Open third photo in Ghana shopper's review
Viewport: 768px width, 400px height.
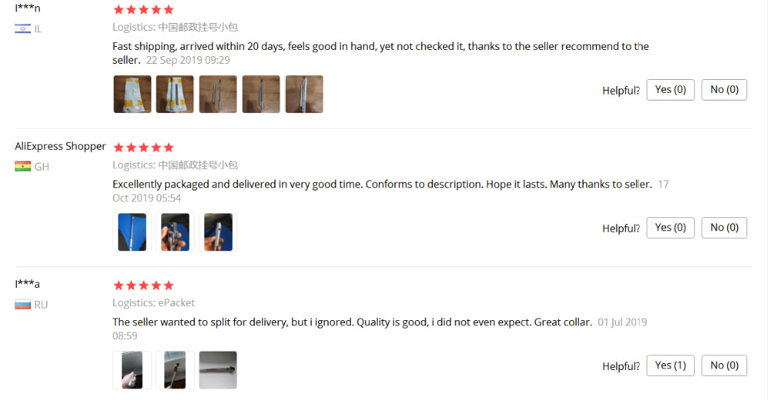[x=218, y=232]
